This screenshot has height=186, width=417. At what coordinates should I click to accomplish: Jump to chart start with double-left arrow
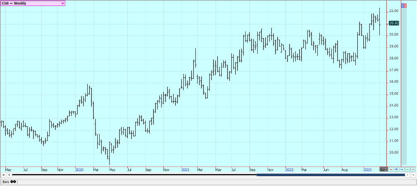pyautogui.click(x=3, y=175)
